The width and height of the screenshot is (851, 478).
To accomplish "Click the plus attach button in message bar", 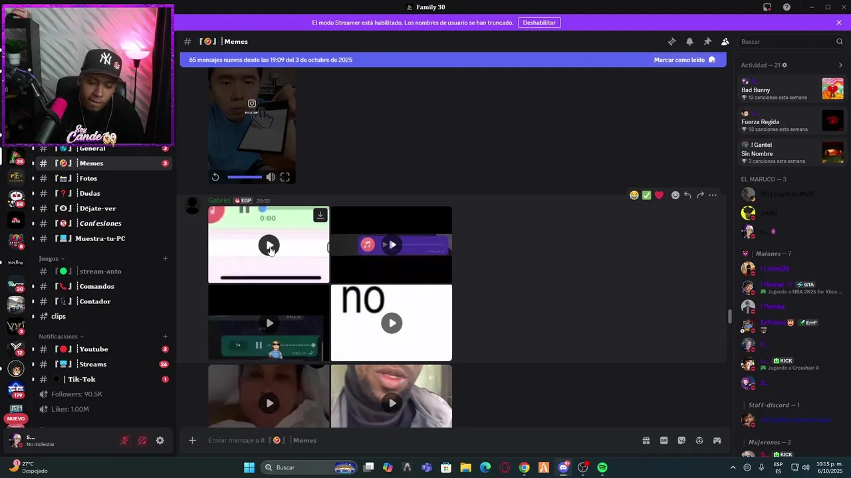I will [192, 440].
